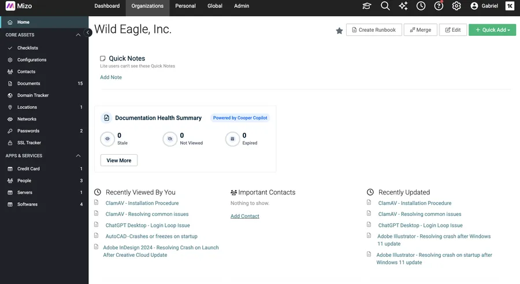The height and width of the screenshot is (284, 520).
Task: Click the Contacts sidebar icon
Action: [10, 72]
